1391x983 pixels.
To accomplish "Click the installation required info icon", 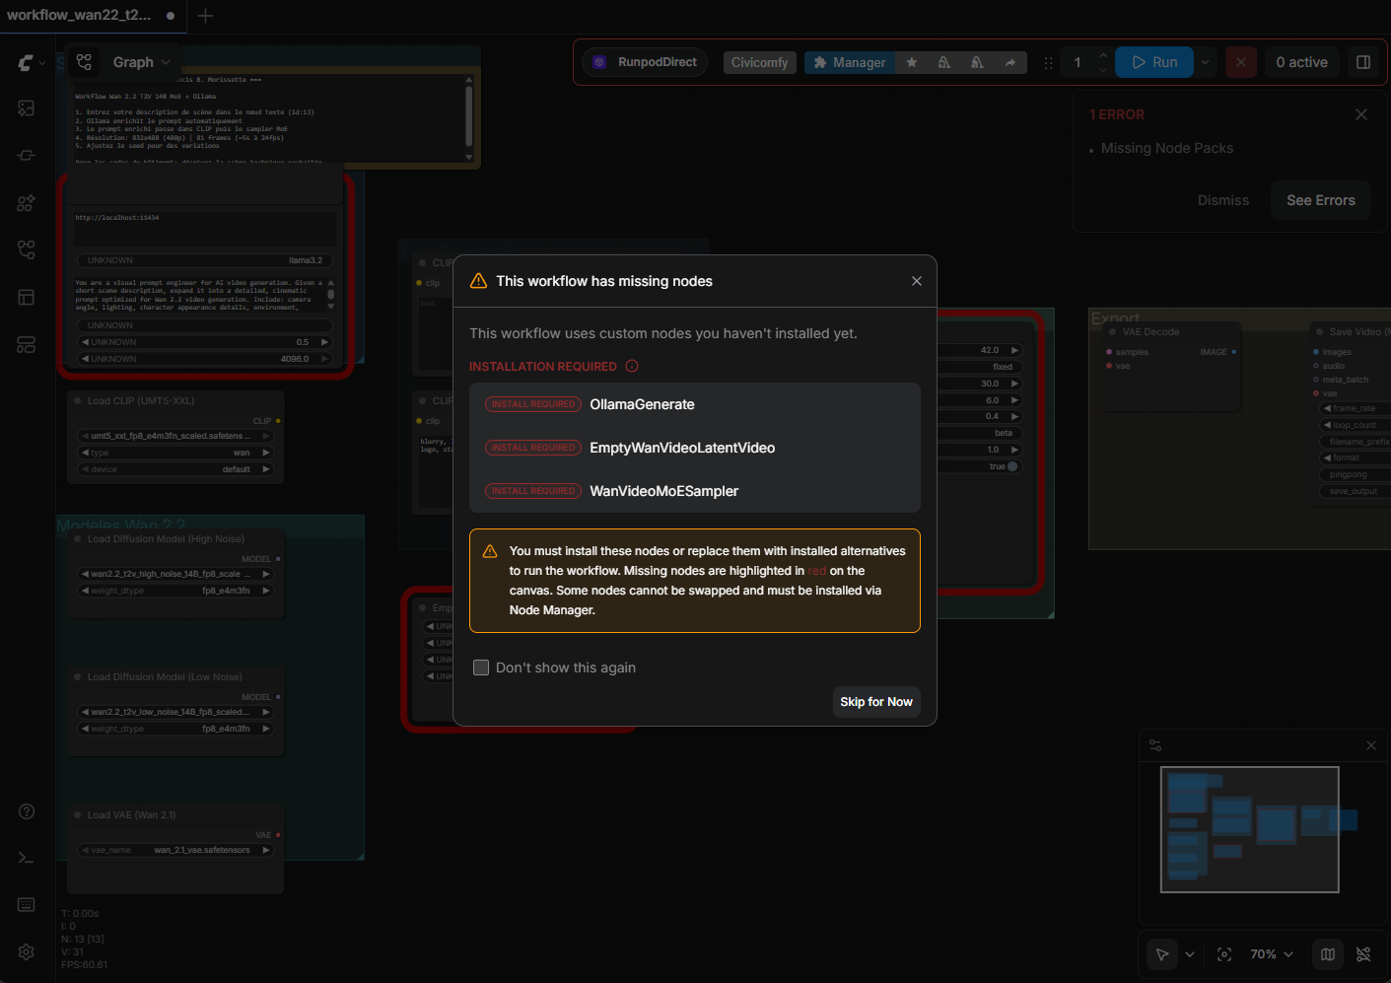I will [x=632, y=366].
